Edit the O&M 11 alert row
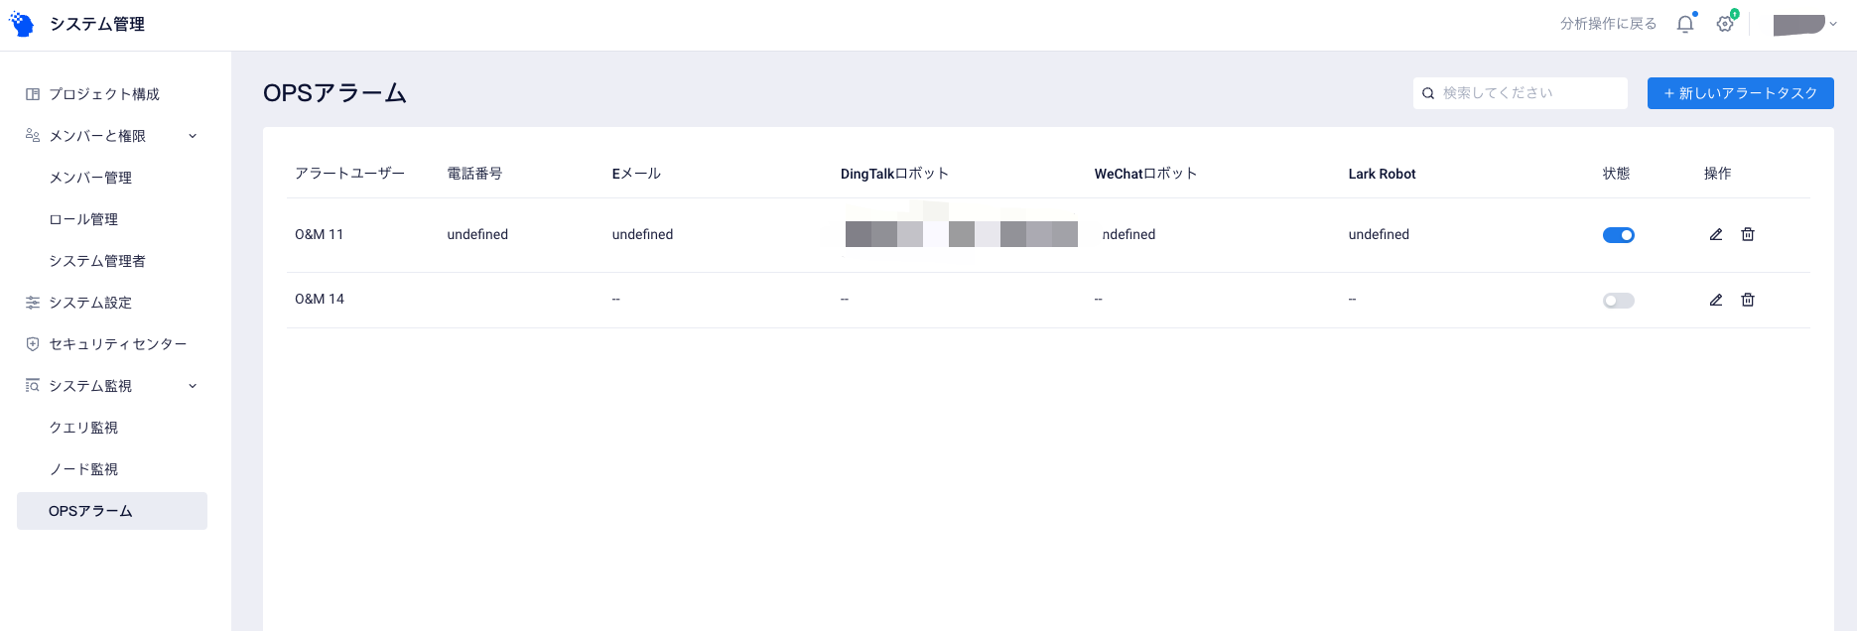 [1716, 235]
